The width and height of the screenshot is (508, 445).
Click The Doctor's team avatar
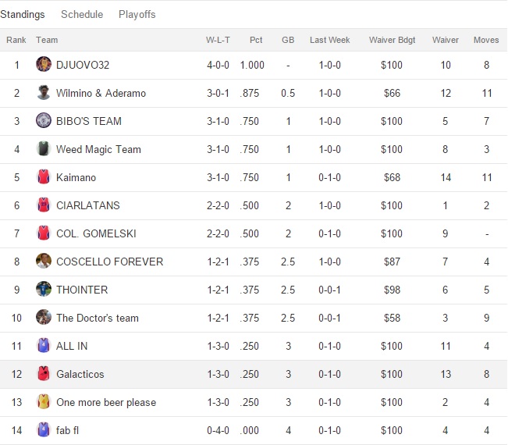44,318
